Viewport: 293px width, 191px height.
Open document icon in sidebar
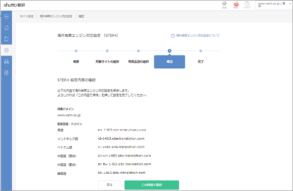(x=6, y=73)
